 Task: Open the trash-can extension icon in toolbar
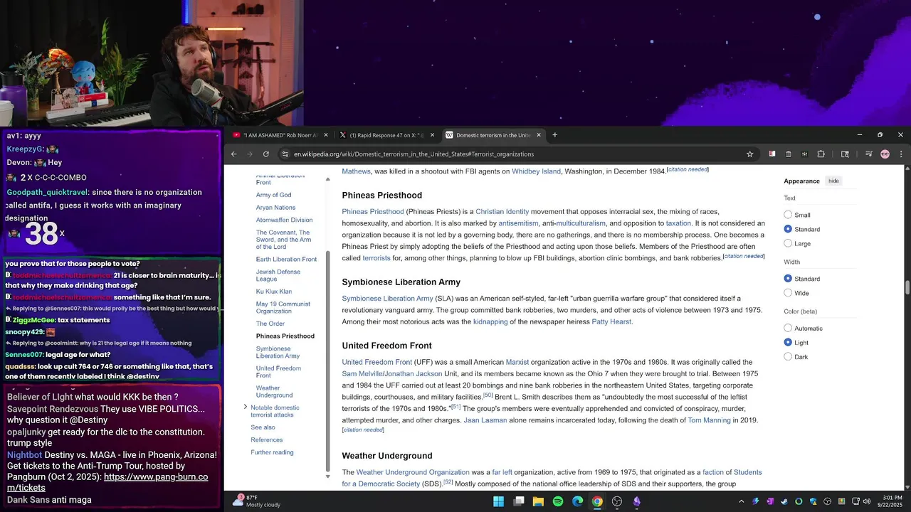coord(789,154)
